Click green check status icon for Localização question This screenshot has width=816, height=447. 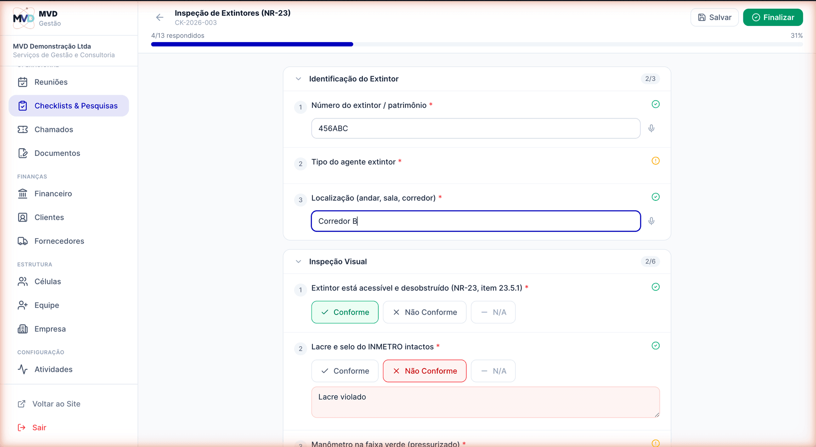[x=656, y=197]
